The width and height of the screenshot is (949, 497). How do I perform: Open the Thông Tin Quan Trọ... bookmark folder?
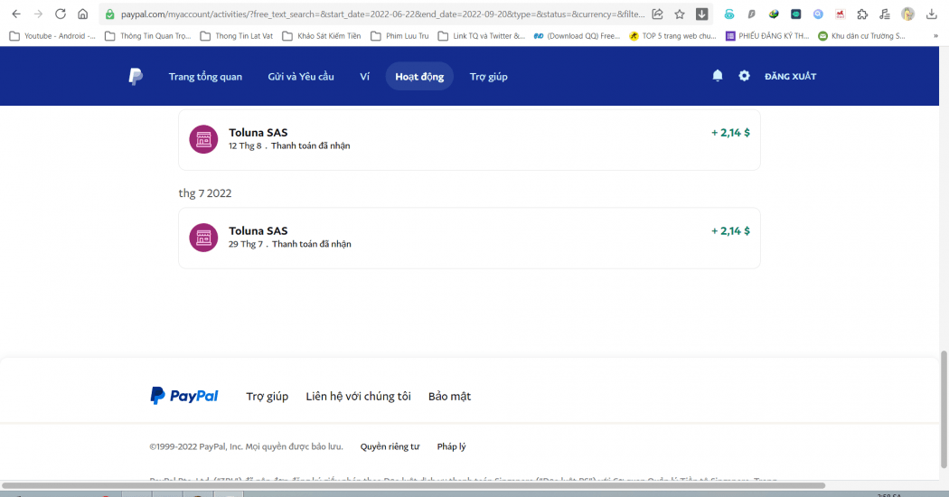[148, 36]
